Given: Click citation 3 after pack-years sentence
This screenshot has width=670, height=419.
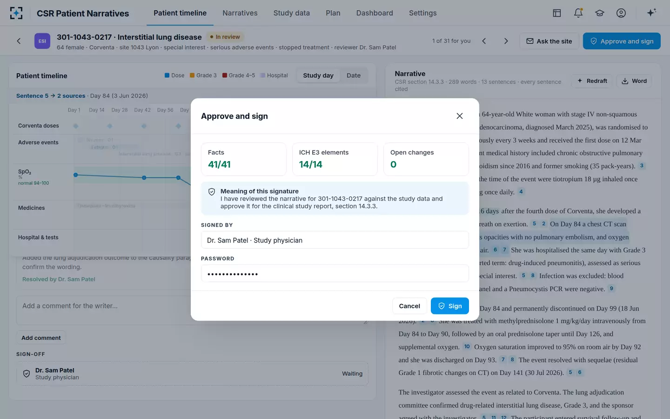Looking at the screenshot, I should 642,166.
